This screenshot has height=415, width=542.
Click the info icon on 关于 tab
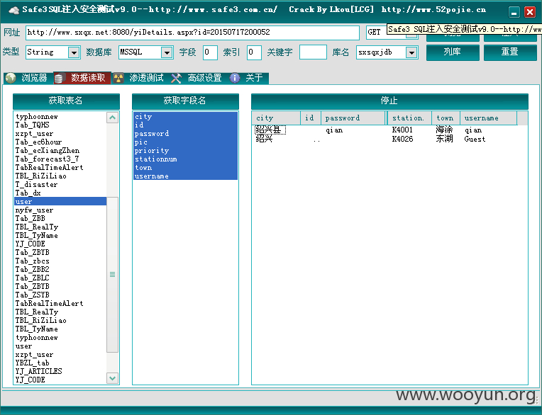[235, 78]
